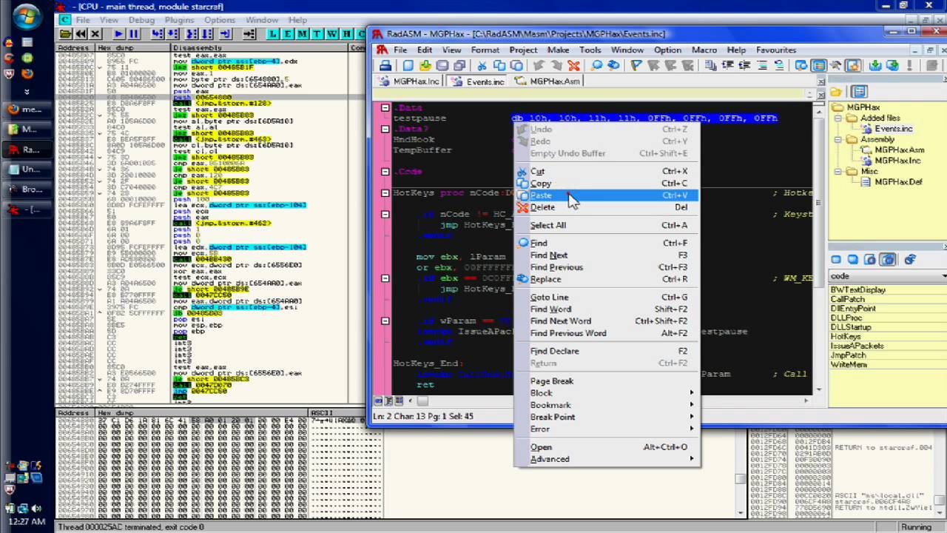Image resolution: width=947 pixels, height=533 pixels.
Task: Click the Run play button in OllyDbg
Action: pyautogui.click(x=119, y=34)
